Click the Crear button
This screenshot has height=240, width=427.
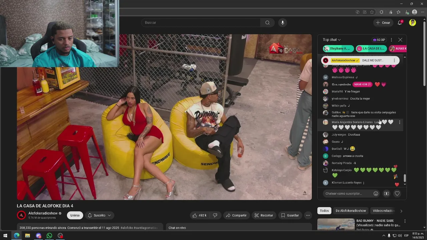(x=383, y=23)
